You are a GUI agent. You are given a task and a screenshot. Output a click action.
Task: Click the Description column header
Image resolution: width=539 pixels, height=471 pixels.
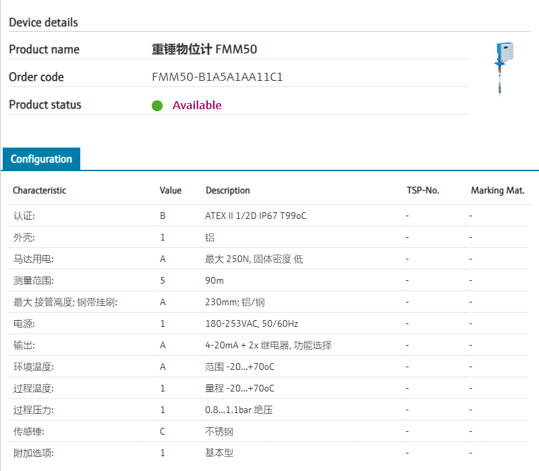pos(227,191)
